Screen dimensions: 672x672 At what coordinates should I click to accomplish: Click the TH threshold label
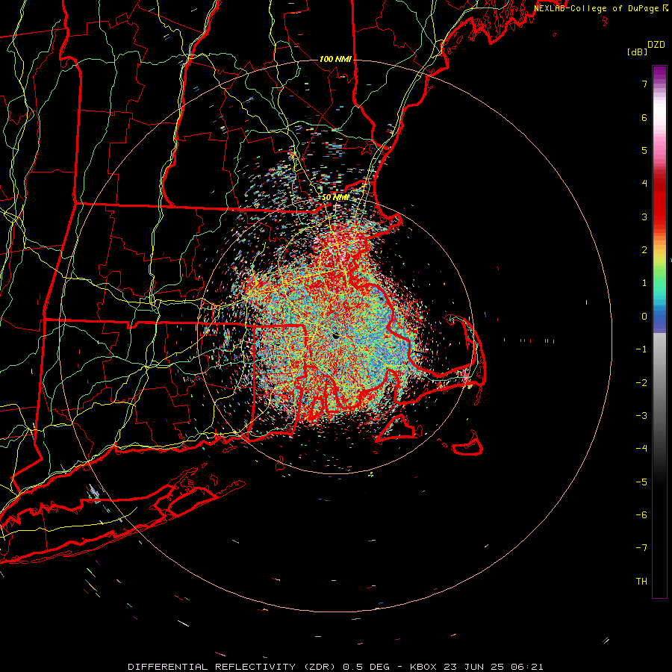click(x=641, y=582)
